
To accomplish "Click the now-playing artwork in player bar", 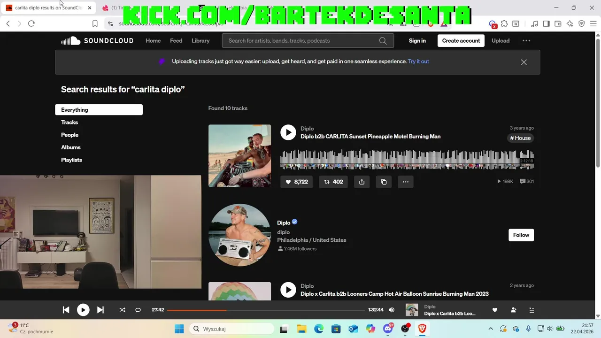I will 412,310.
